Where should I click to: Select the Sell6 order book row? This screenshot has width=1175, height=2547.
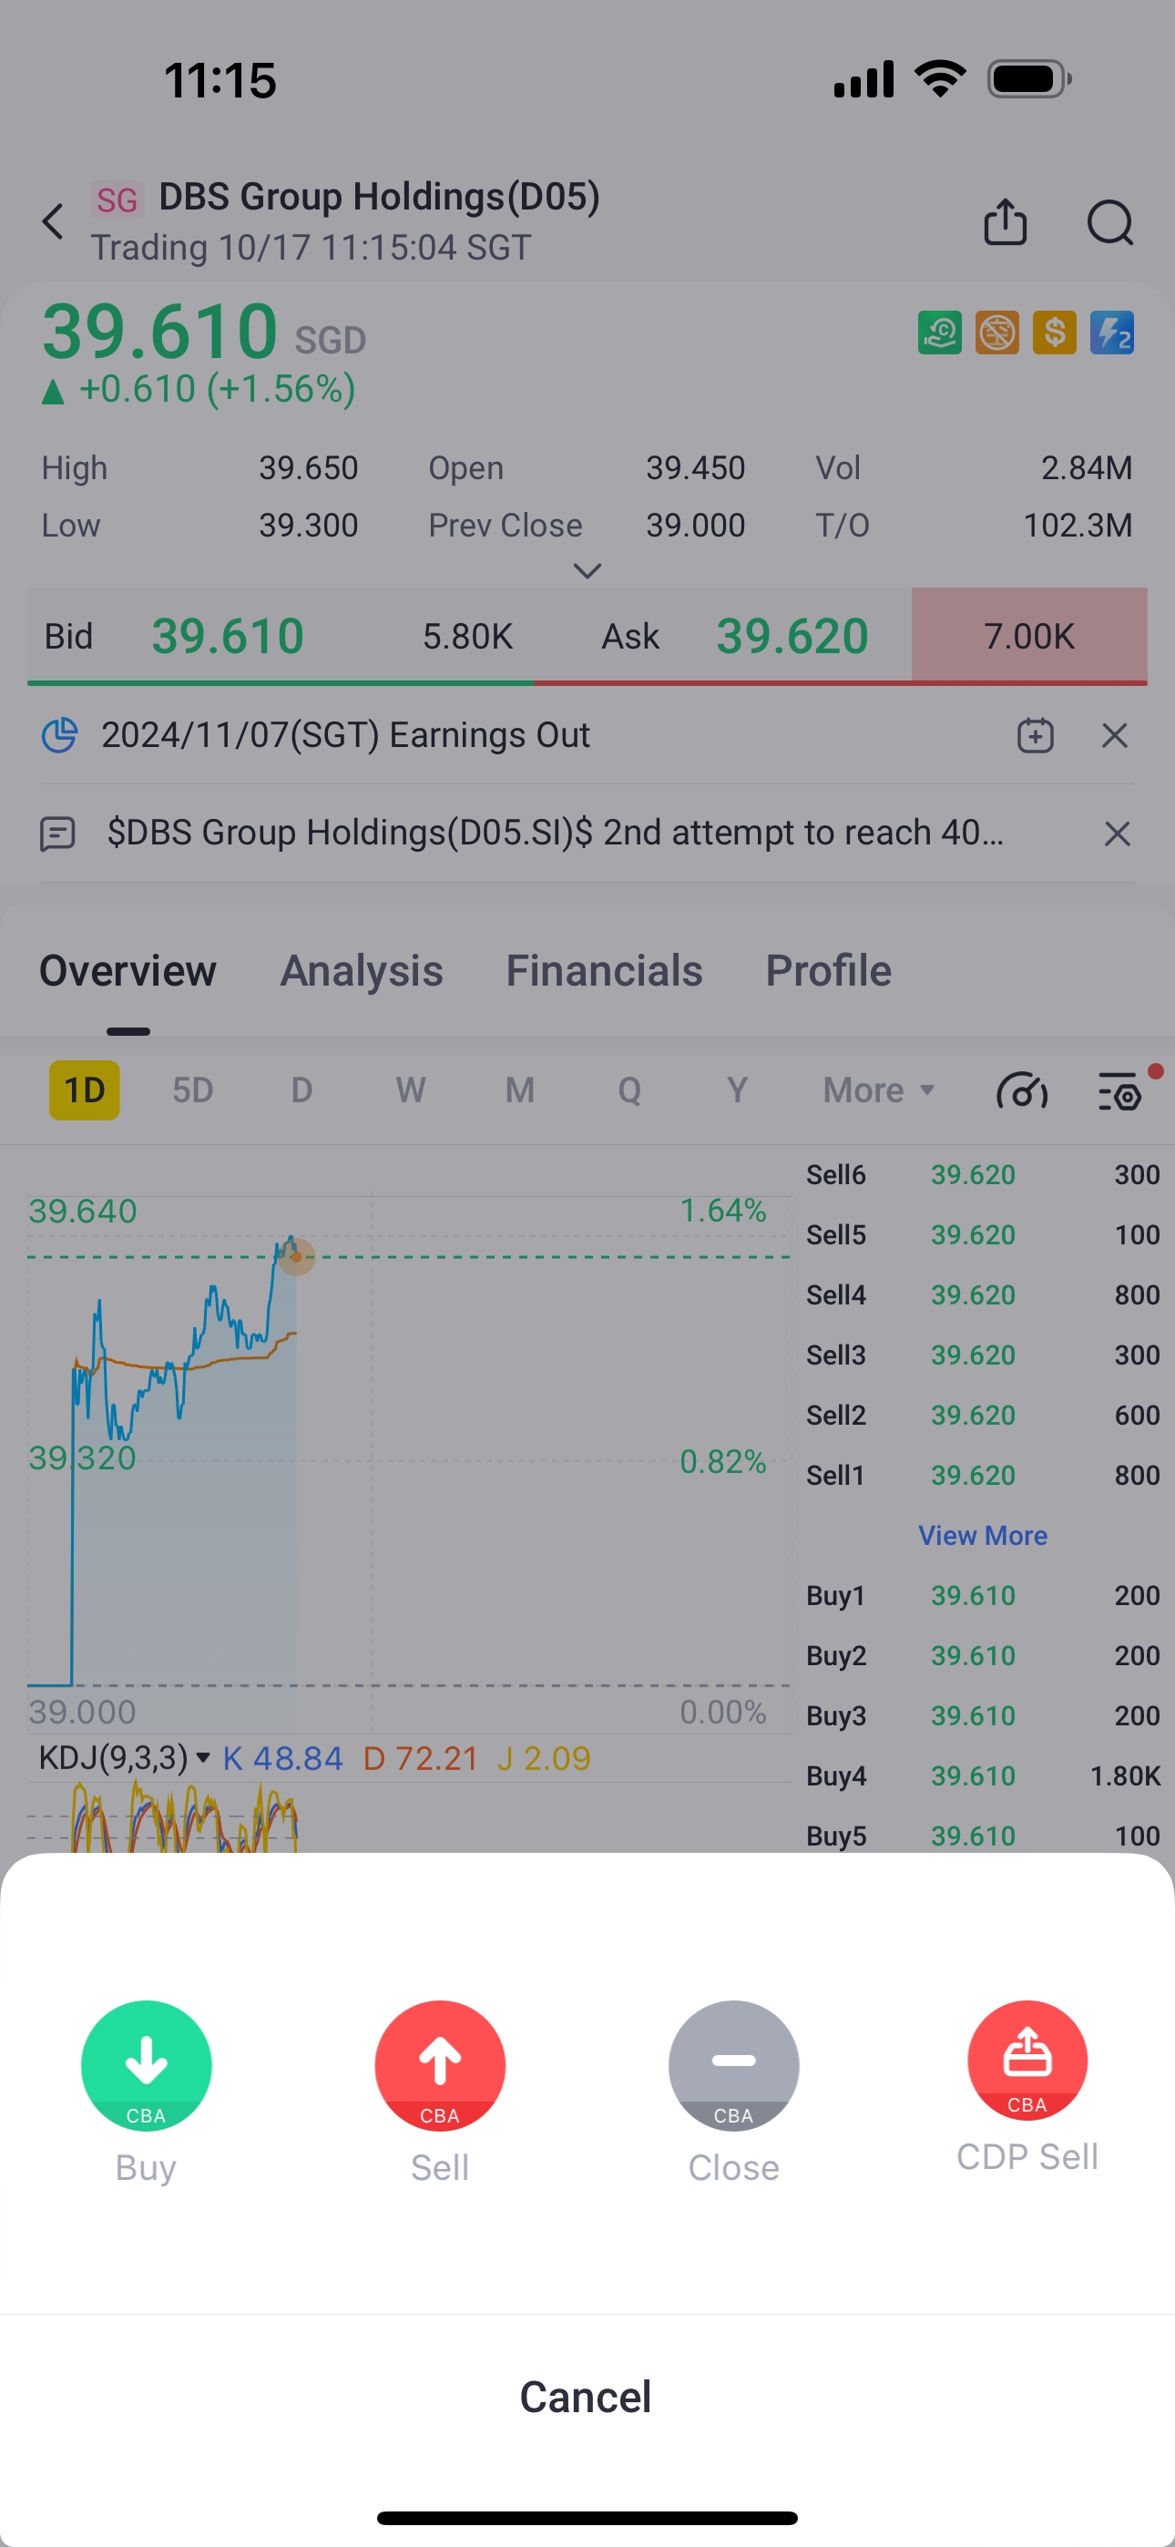pyautogui.click(x=983, y=1174)
